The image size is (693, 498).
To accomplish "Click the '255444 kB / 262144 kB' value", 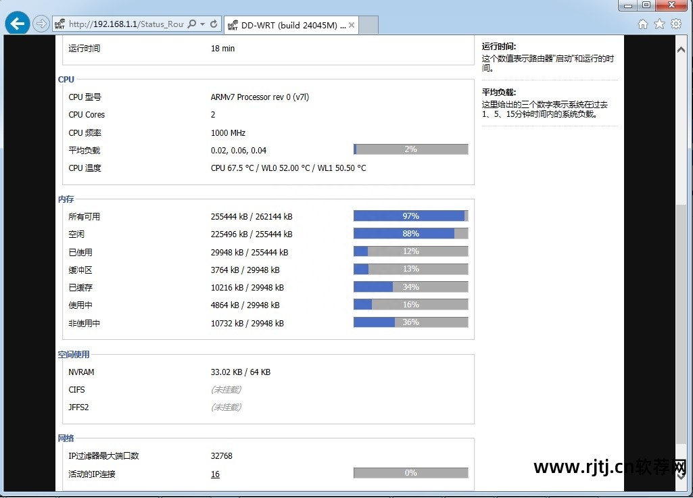I will [252, 217].
